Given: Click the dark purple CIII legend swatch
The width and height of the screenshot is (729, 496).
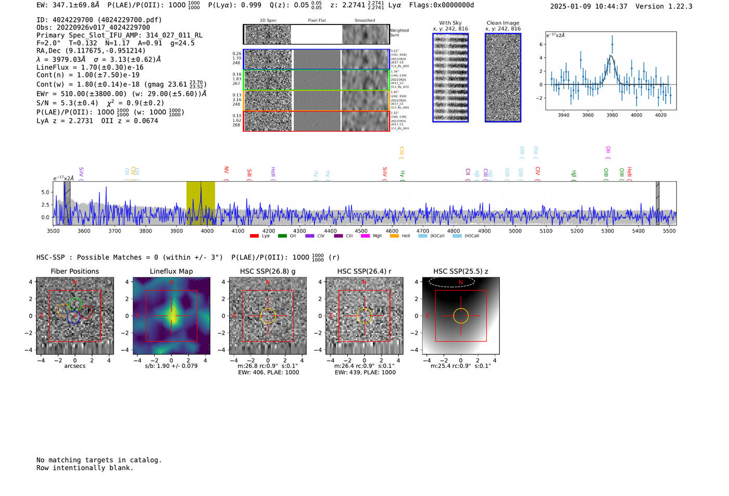Looking at the screenshot, I should (338, 236).
